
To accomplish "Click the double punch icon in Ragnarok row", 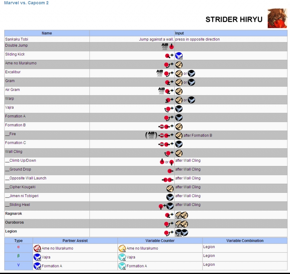I will tap(182, 215).
